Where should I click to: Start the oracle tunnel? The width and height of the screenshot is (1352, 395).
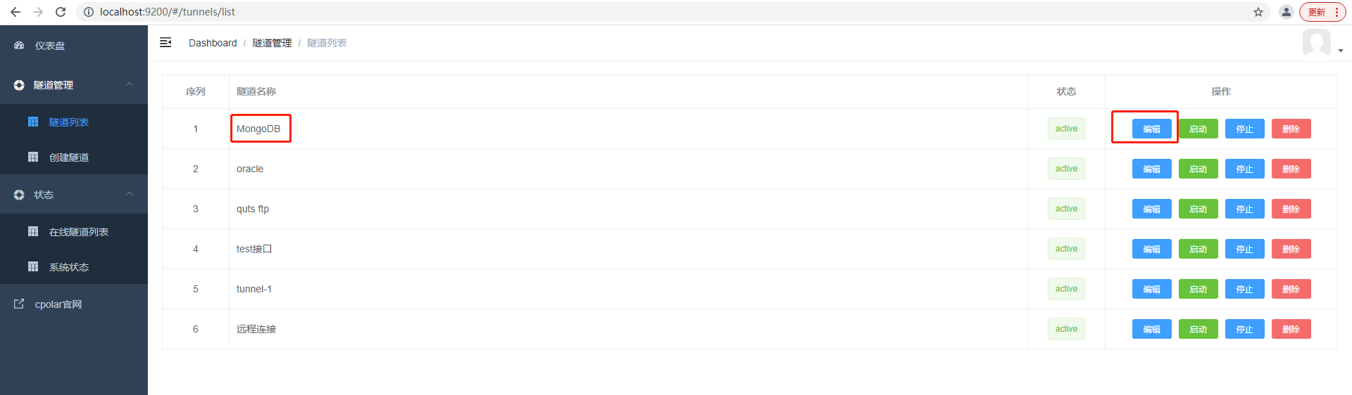[1198, 169]
